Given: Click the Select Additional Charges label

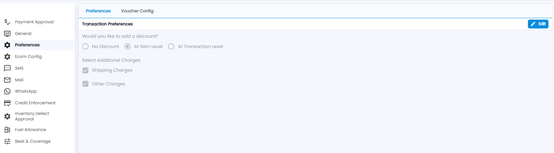Looking at the screenshot, I should coord(111,60).
